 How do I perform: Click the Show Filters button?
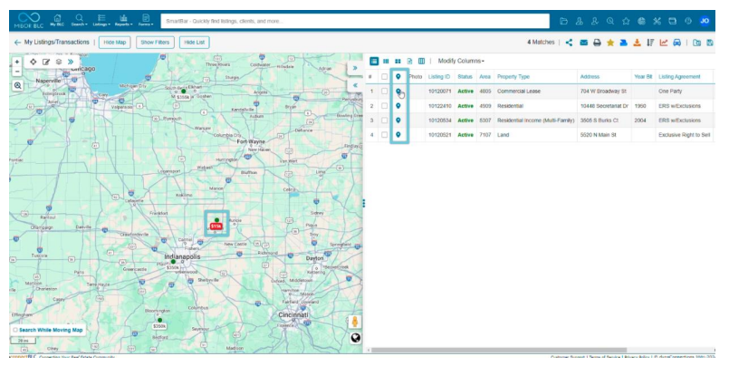[155, 43]
